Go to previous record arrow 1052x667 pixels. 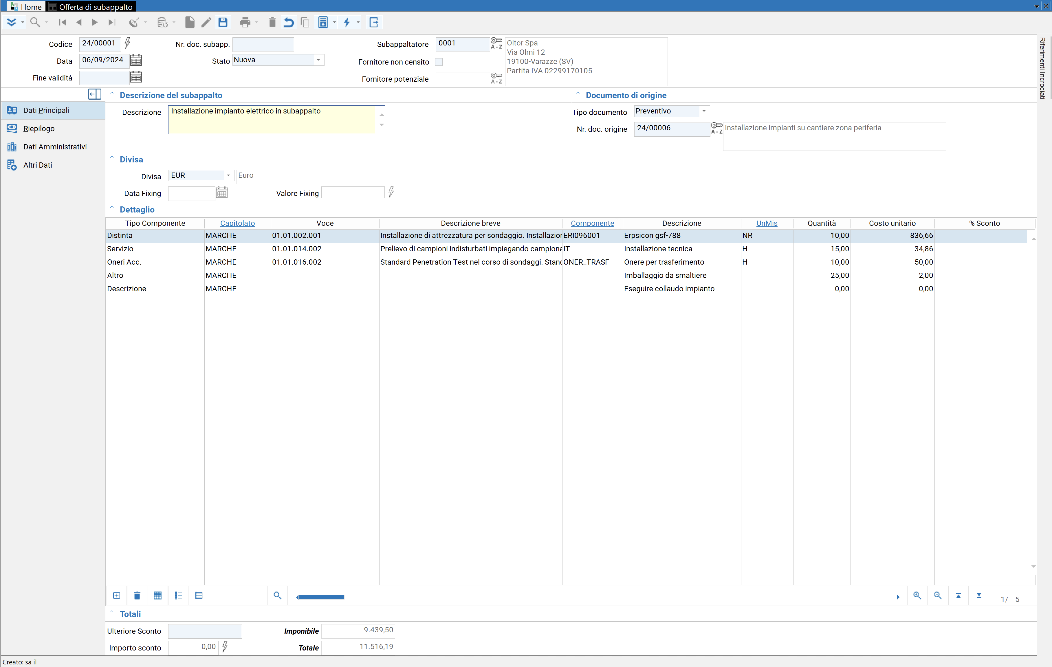coord(79,22)
